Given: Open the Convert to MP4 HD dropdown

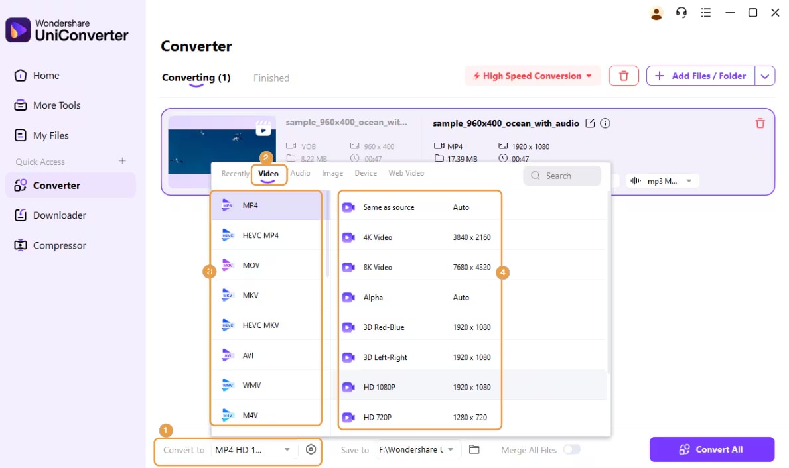Looking at the screenshot, I should [253, 450].
